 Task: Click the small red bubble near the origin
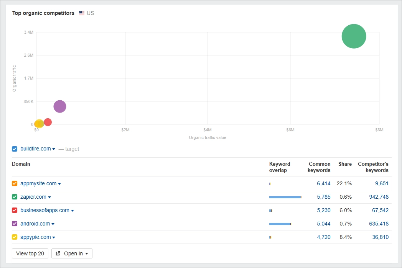48,121
